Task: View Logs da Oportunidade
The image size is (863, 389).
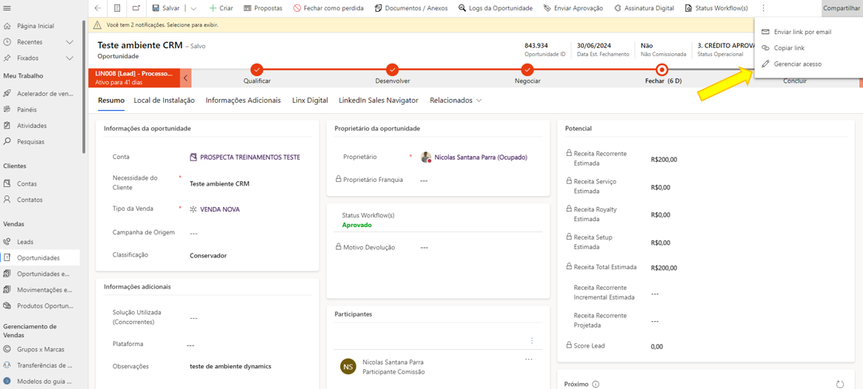Action: 495,8
